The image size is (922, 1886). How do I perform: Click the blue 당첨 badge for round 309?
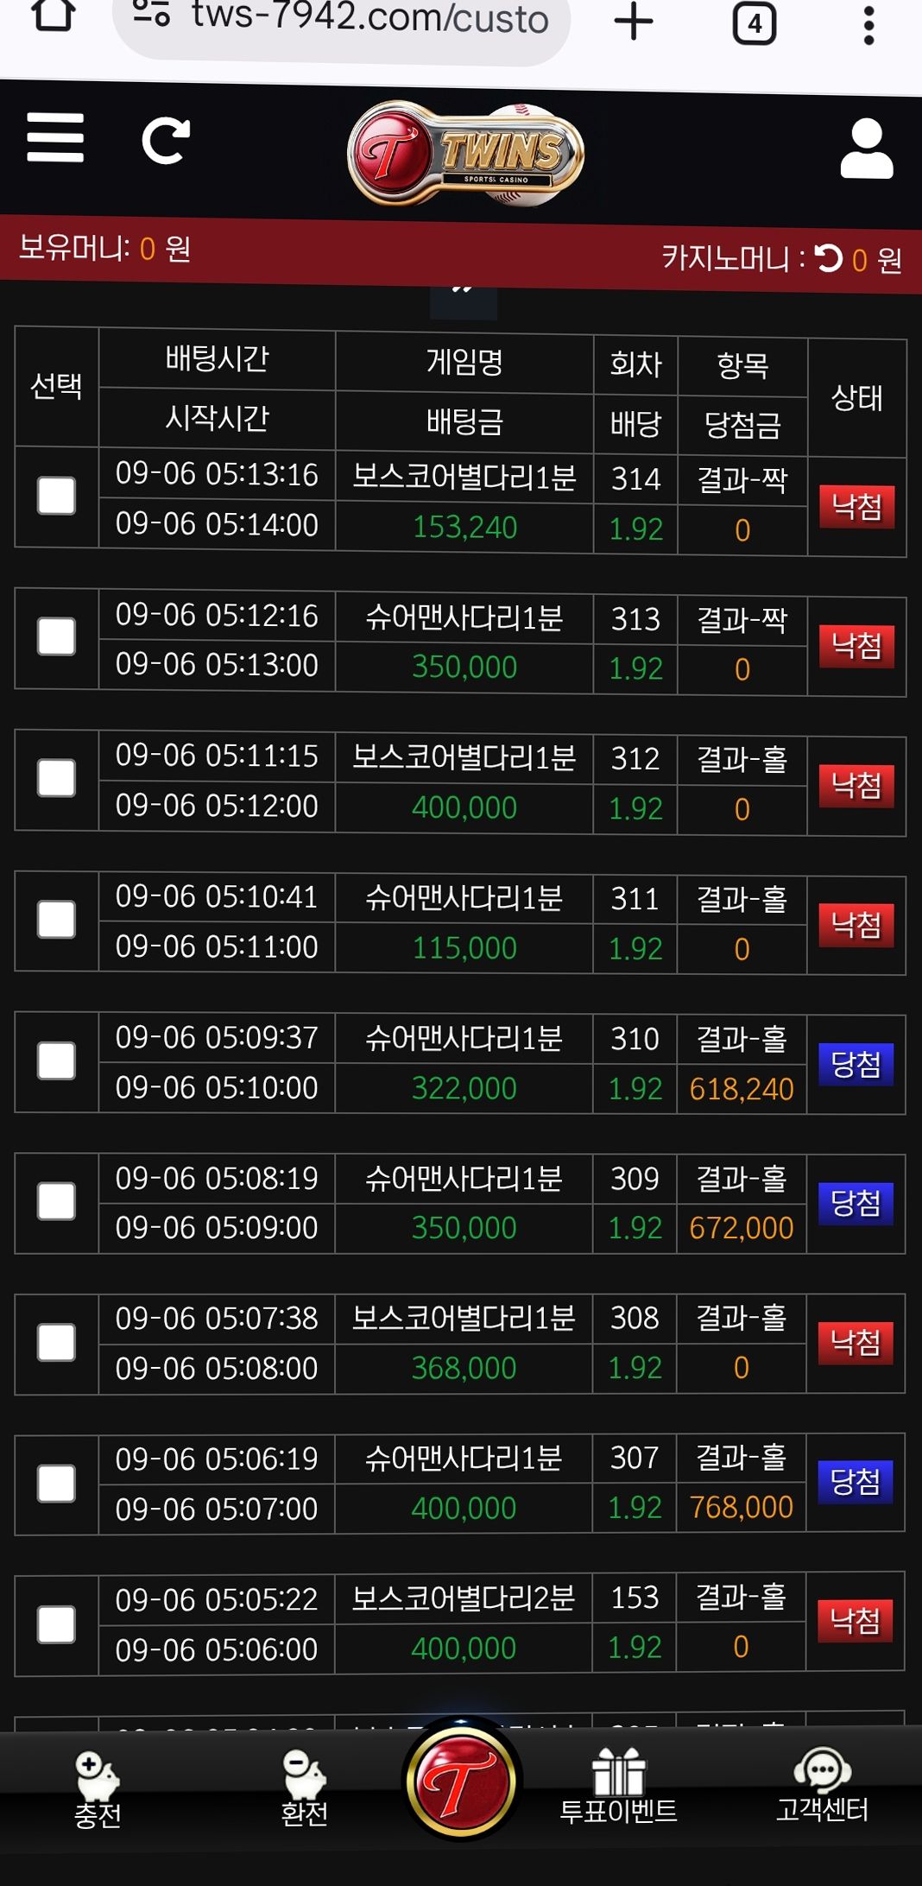point(856,1204)
